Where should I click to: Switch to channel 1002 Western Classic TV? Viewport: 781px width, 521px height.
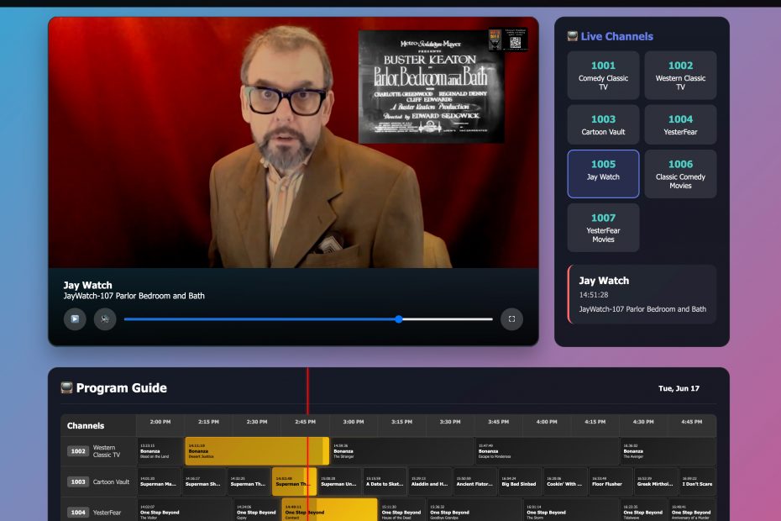[680, 75]
